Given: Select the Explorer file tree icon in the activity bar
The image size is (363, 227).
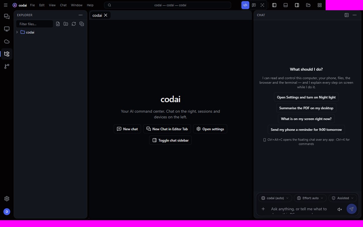Looking at the screenshot, I should tap(7, 54).
